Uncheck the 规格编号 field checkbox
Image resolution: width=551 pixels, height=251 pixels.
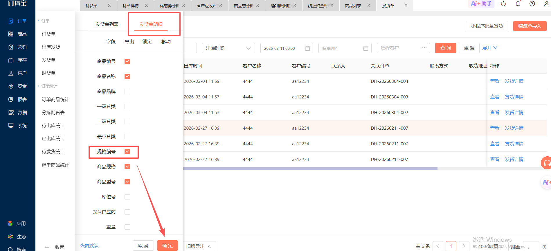[x=127, y=152]
